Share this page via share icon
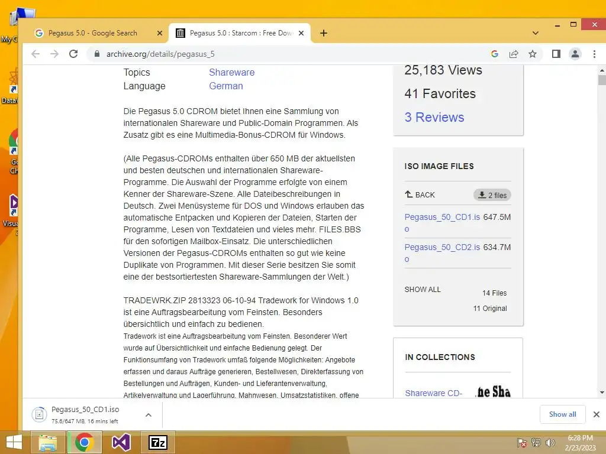606x454 pixels. [514, 54]
